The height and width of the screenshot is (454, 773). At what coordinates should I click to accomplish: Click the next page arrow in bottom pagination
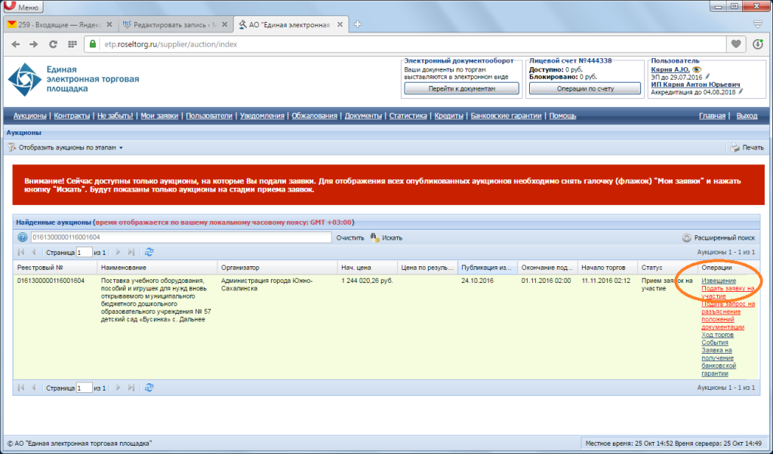[x=118, y=388]
